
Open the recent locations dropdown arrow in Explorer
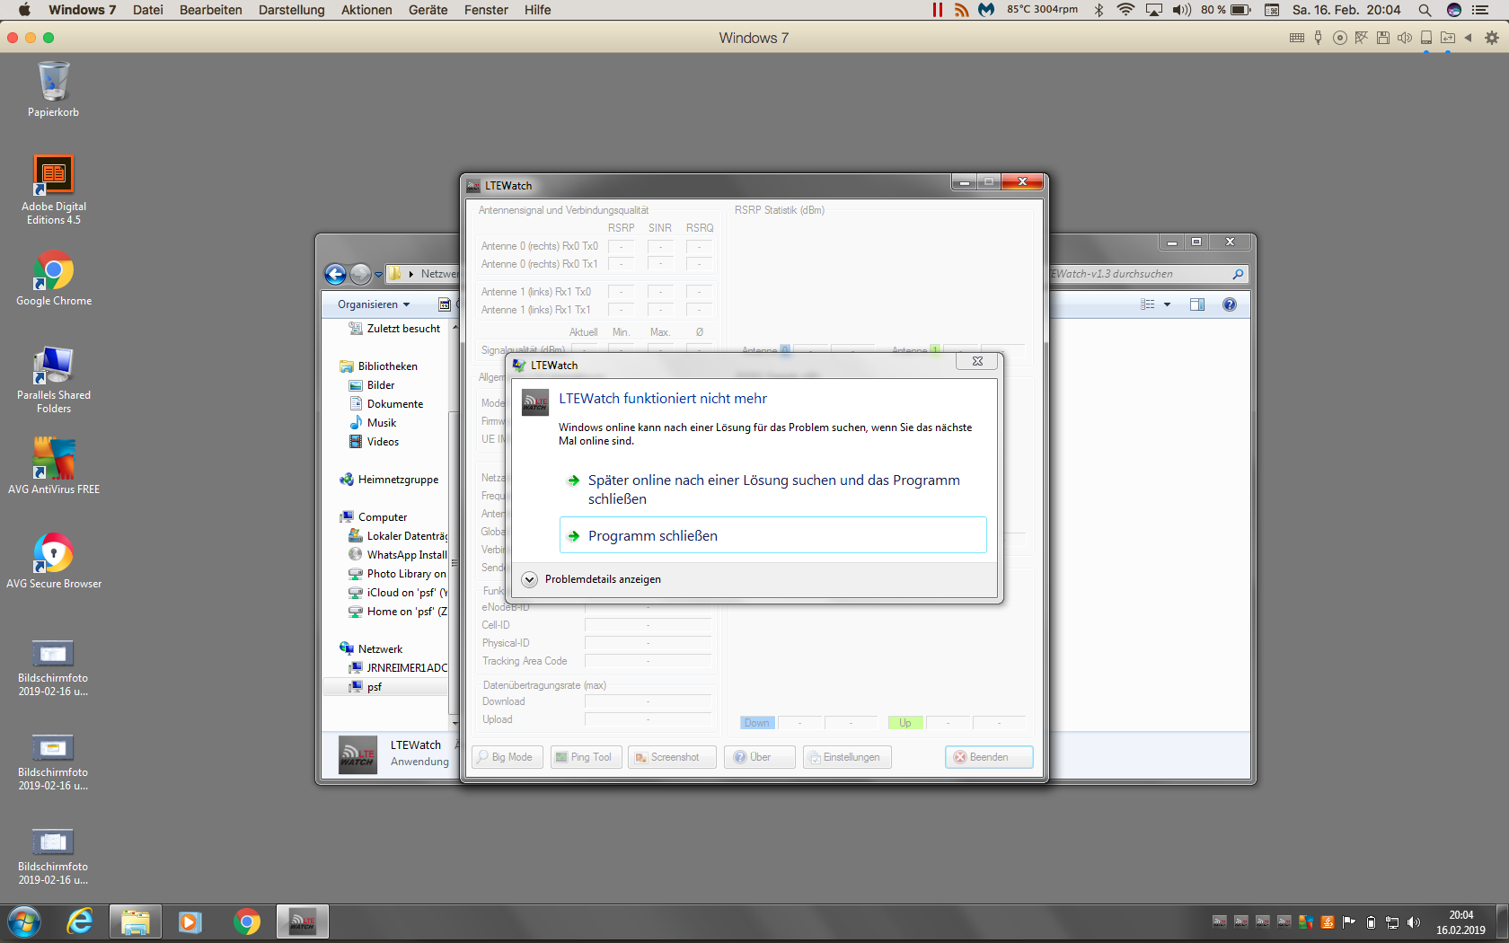point(378,275)
